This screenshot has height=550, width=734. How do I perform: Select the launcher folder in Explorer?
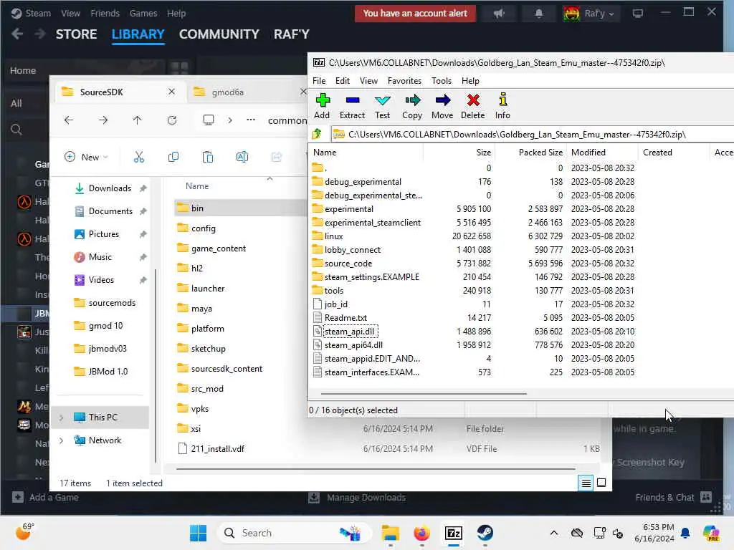(208, 289)
